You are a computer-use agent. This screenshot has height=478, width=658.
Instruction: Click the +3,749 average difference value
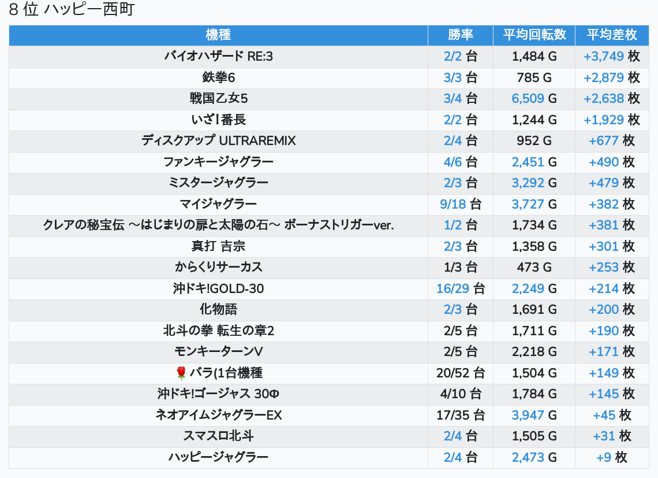click(604, 56)
